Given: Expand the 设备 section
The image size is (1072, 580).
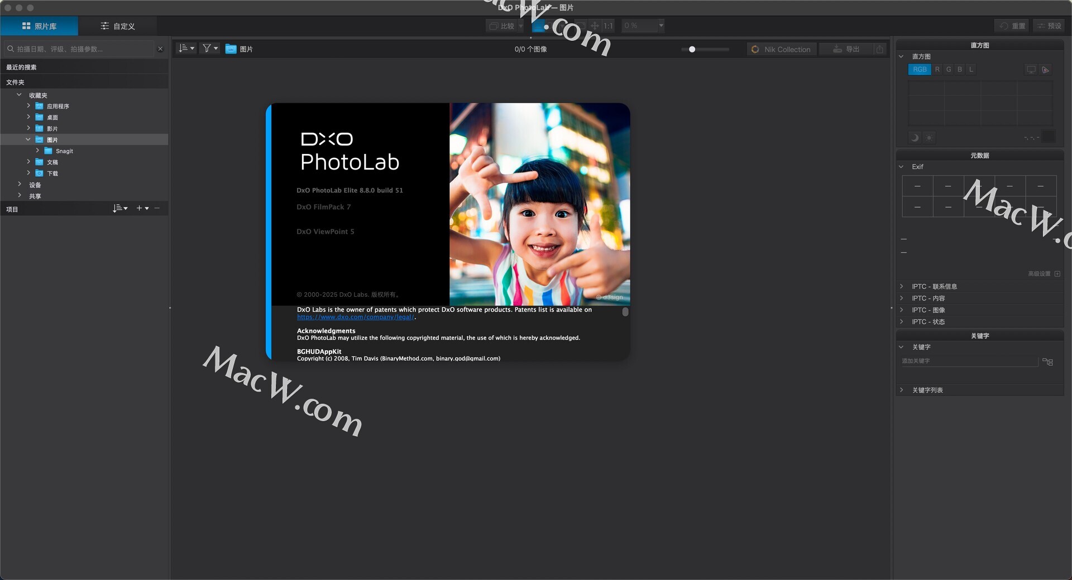Looking at the screenshot, I should tap(20, 184).
